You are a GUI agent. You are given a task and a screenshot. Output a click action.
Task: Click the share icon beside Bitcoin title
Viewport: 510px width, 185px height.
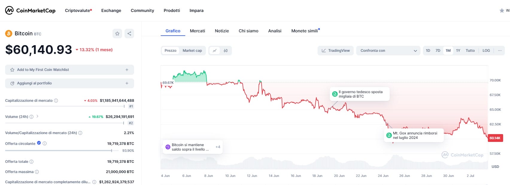(129, 34)
